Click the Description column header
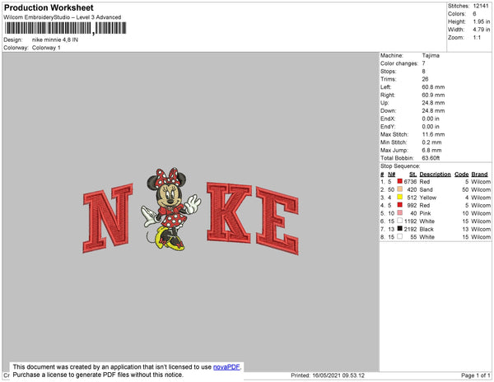The width and height of the screenshot is (494, 382). (x=435, y=175)
